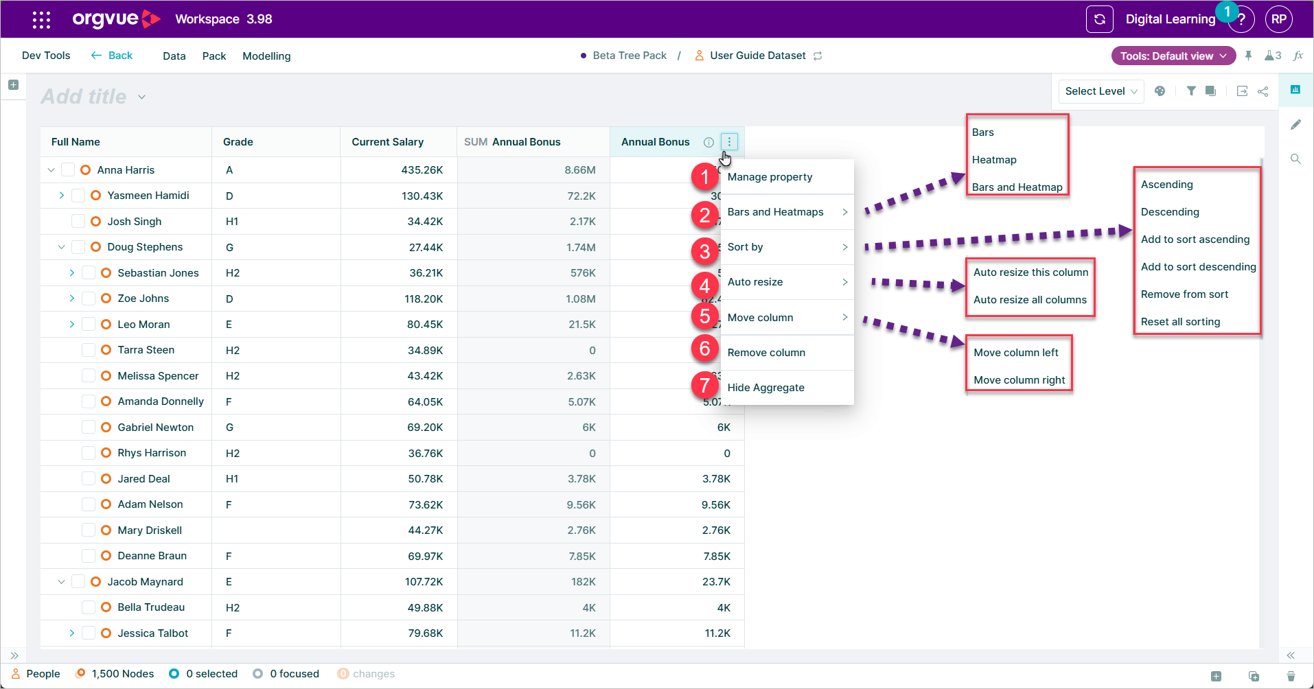Open the search magnifier in right sidebar
Image resolution: width=1314 pixels, height=689 pixels.
point(1295,159)
